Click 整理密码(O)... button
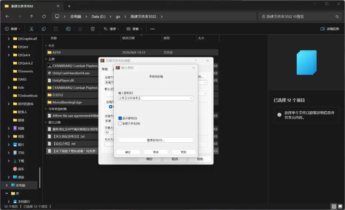345x210 pixels. [x=156, y=140]
